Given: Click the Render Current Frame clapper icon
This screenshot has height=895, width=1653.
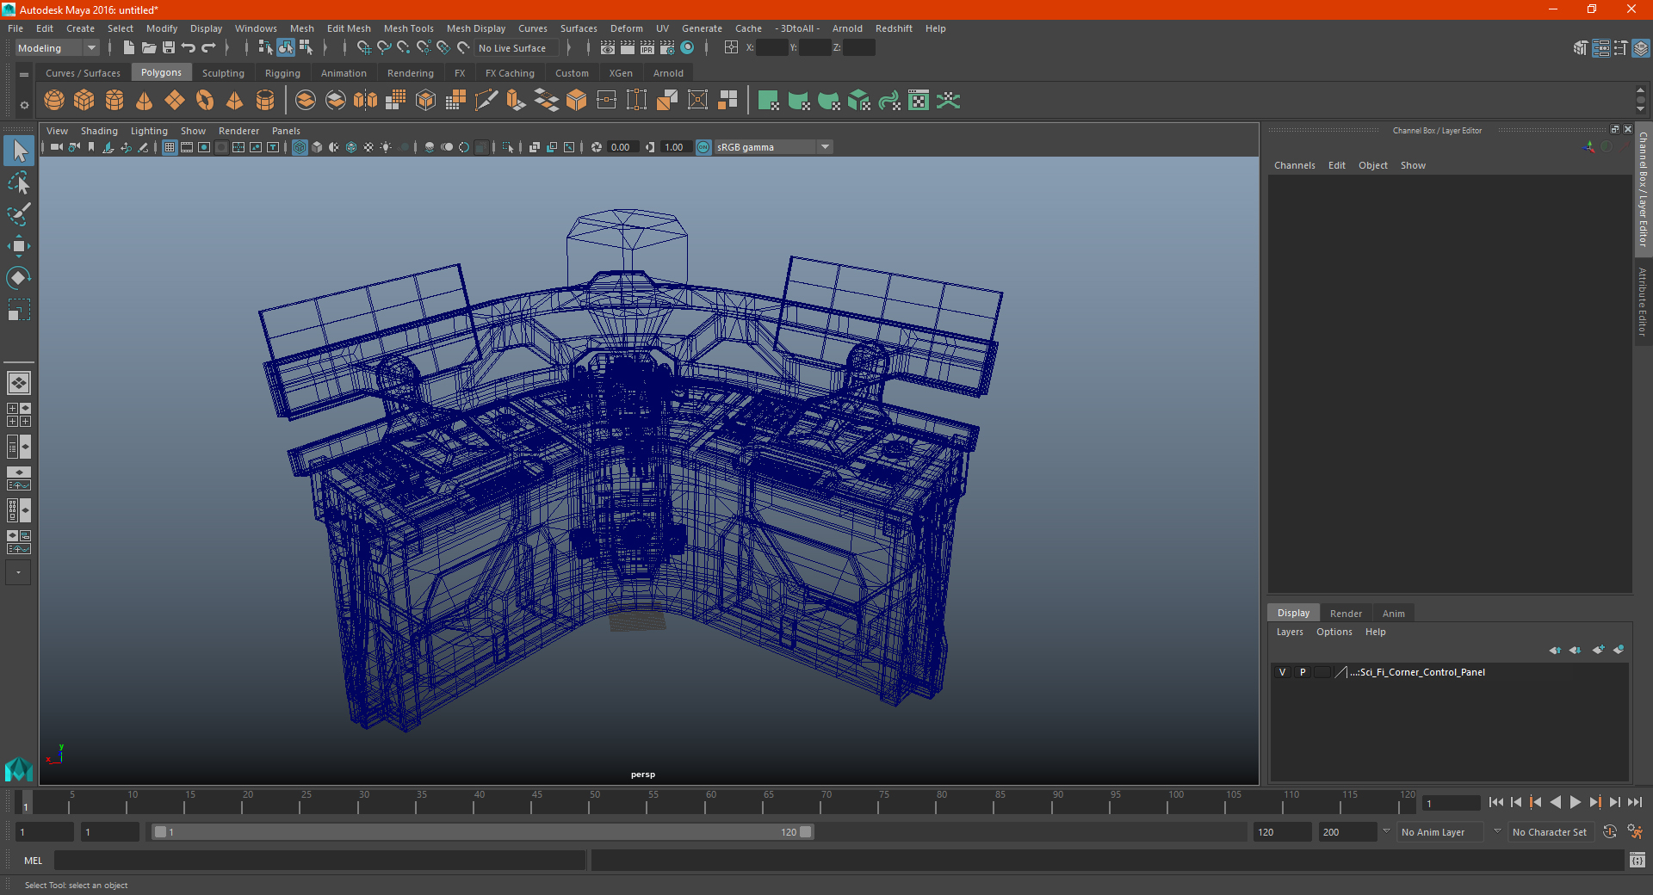Looking at the screenshot, I should [x=628, y=48].
